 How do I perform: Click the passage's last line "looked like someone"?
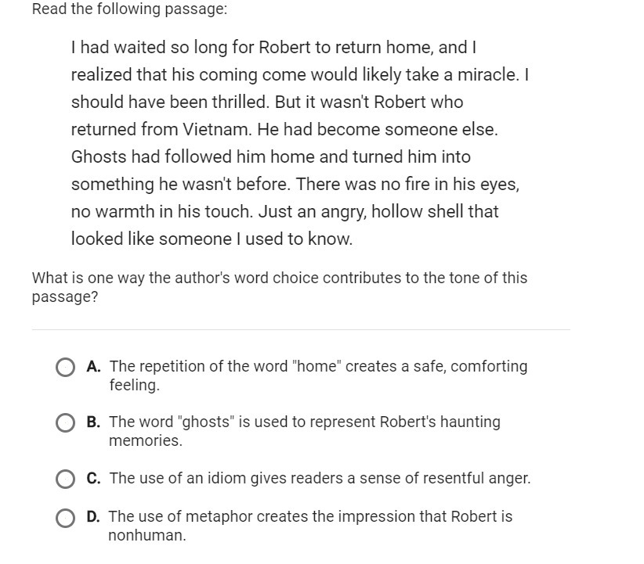[x=212, y=239]
